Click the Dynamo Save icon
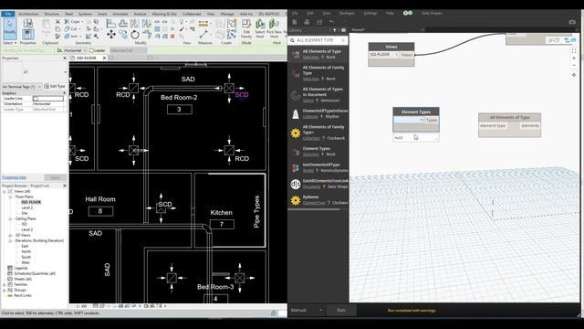The height and width of the screenshot is (329, 584). 319,22
